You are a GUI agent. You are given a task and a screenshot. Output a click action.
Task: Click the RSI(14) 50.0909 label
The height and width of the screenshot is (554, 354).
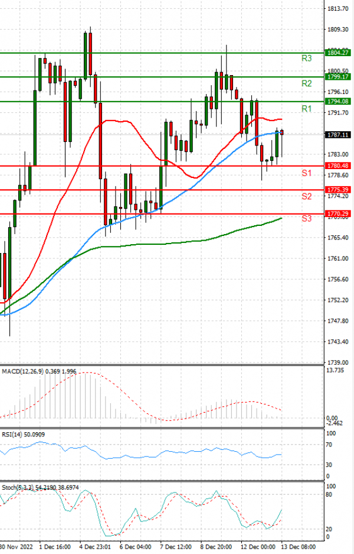(x=23, y=435)
